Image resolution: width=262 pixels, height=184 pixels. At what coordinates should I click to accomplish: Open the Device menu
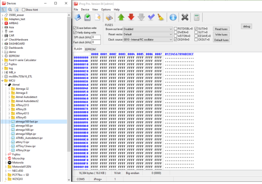click(85, 10)
